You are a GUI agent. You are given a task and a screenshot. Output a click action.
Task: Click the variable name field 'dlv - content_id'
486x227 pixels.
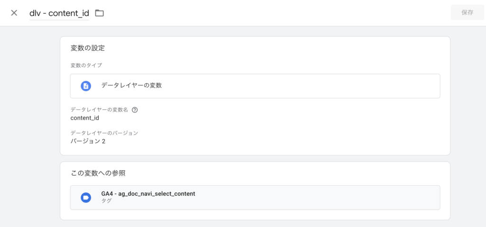pyautogui.click(x=59, y=13)
